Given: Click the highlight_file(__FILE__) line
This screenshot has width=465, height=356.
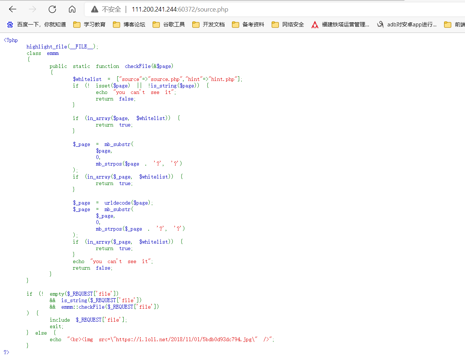Looking at the screenshot, I should pyautogui.click(x=62, y=47).
